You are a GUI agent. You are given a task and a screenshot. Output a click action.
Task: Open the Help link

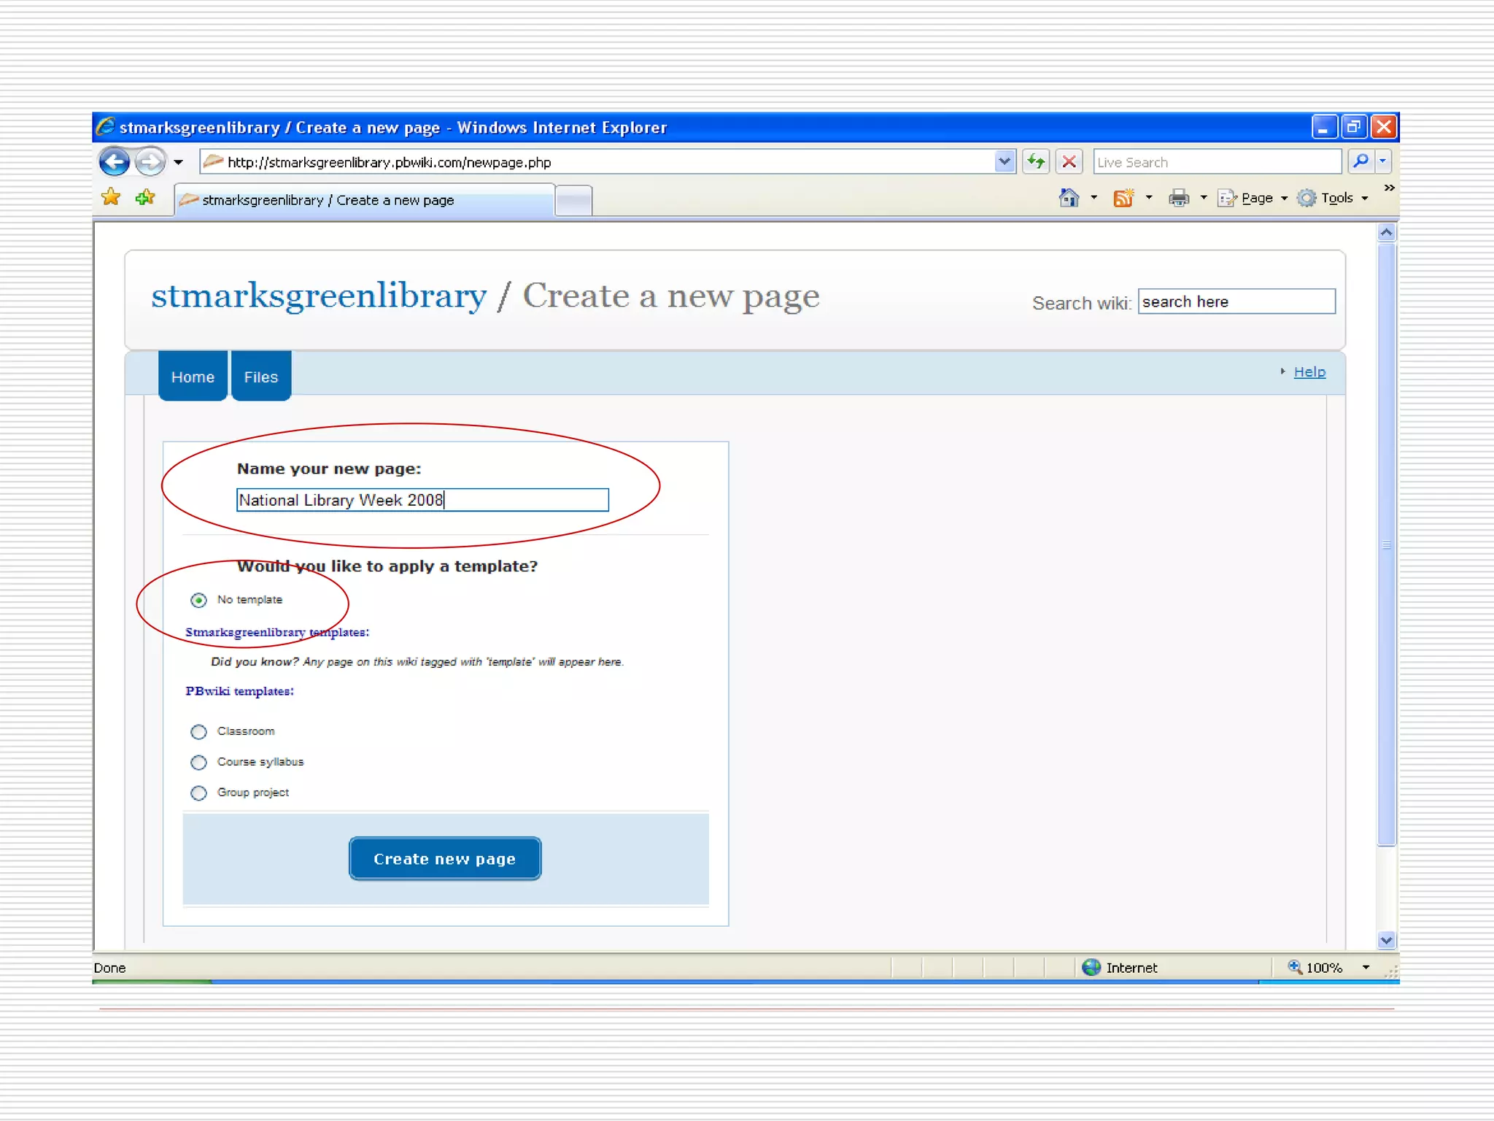coord(1309,371)
